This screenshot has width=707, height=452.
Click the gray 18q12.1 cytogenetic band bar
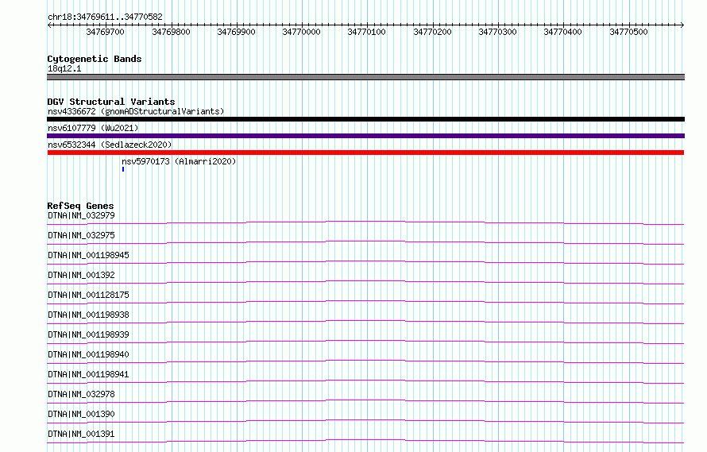pyautogui.click(x=365, y=77)
